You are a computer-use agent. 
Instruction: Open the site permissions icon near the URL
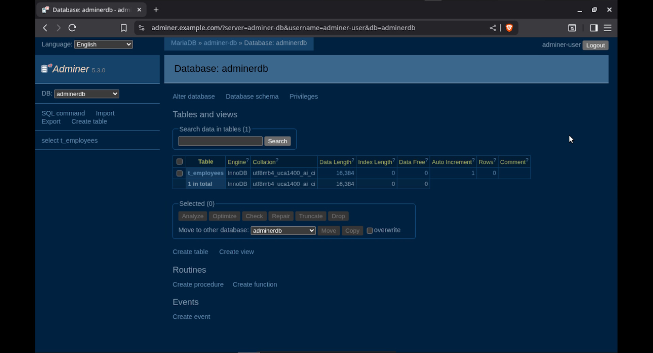click(x=141, y=28)
